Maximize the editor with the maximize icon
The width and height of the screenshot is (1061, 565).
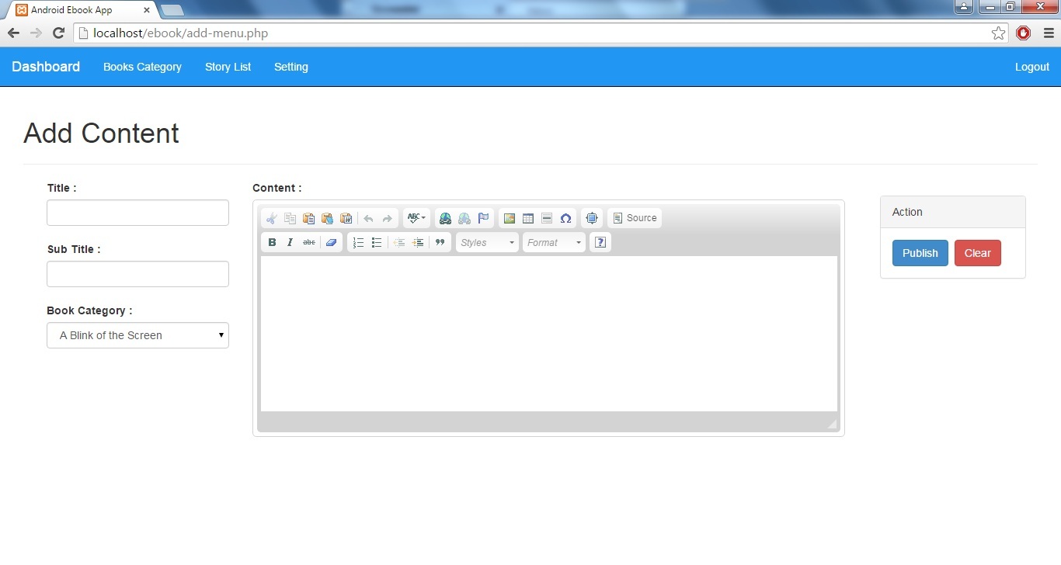(x=592, y=219)
